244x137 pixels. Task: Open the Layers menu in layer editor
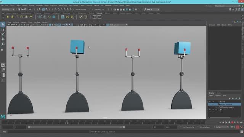[211, 96]
